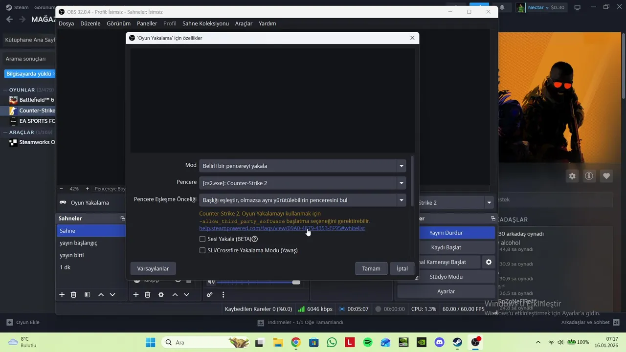Zoom in the OBS preview with plus
Image resolution: width=626 pixels, height=352 pixels.
tap(87, 189)
